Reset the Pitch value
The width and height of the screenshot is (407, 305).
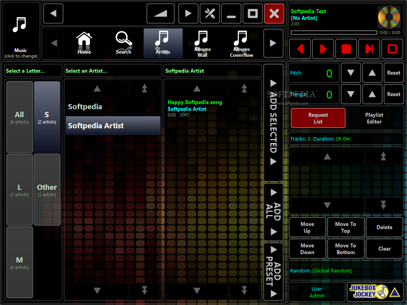(x=393, y=73)
